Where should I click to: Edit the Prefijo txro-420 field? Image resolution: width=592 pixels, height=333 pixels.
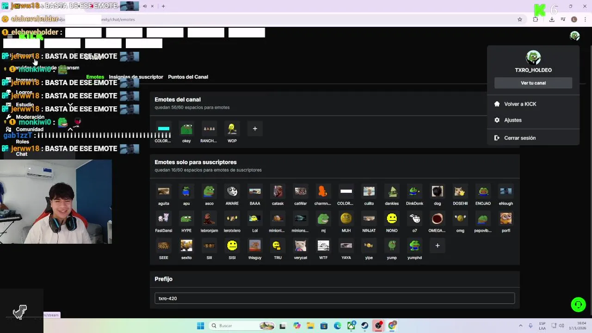(x=334, y=298)
